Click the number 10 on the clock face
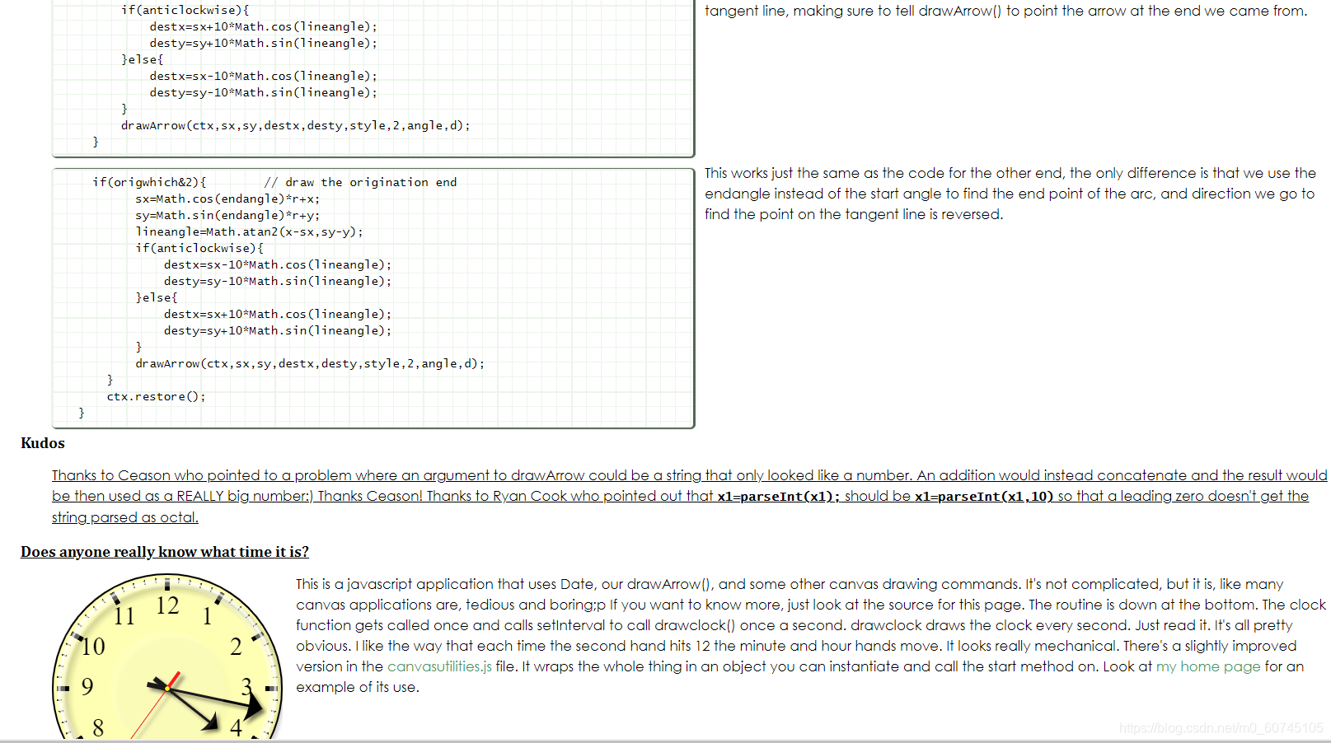Screen dimensions: 1331x743 pos(93,647)
